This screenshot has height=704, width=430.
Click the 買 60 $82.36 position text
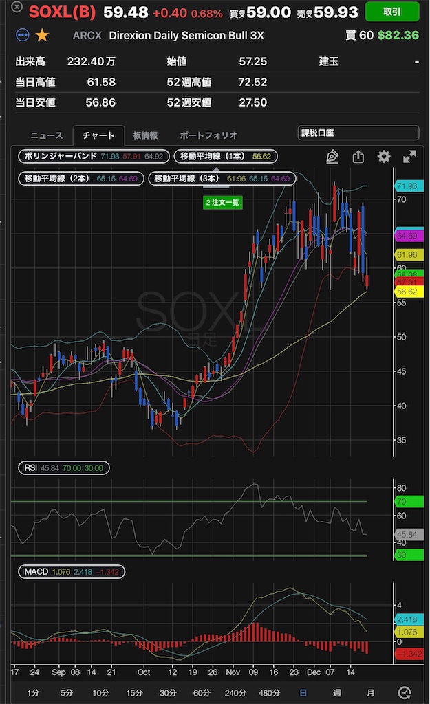(382, 35)
